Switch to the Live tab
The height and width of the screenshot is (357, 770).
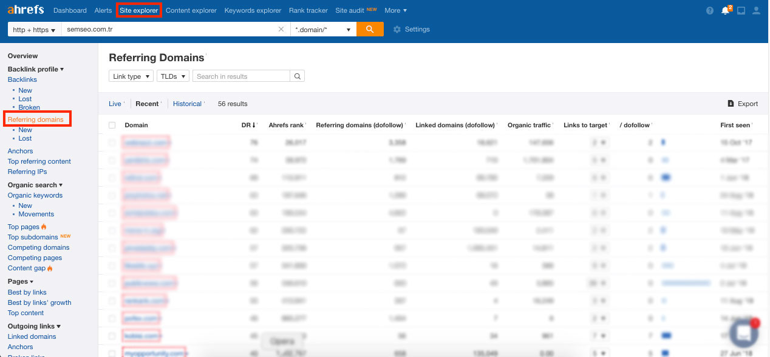(x=115, y=104)
